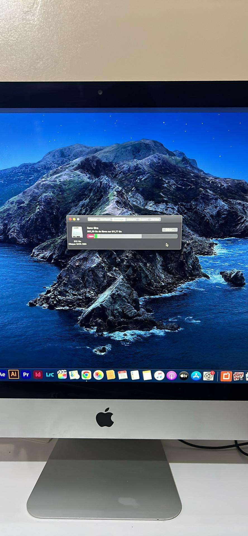Open the Apple TV app in the dock
248x536 pixels.
coord(184,376)
